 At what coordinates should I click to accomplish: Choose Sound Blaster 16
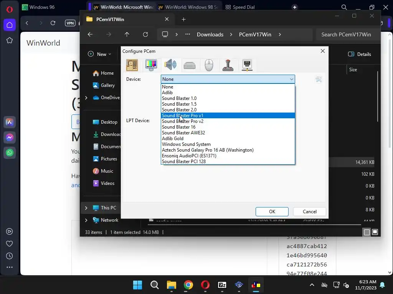tap(228, 127)
